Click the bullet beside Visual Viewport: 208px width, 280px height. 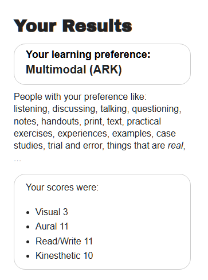[28, 212]
